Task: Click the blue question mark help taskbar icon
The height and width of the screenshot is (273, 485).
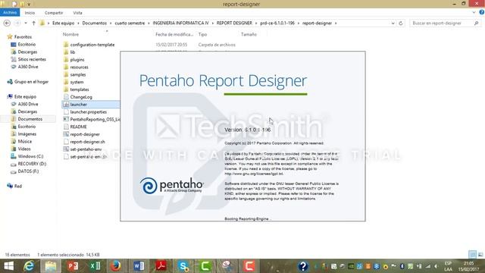Action: coord(303,266)
